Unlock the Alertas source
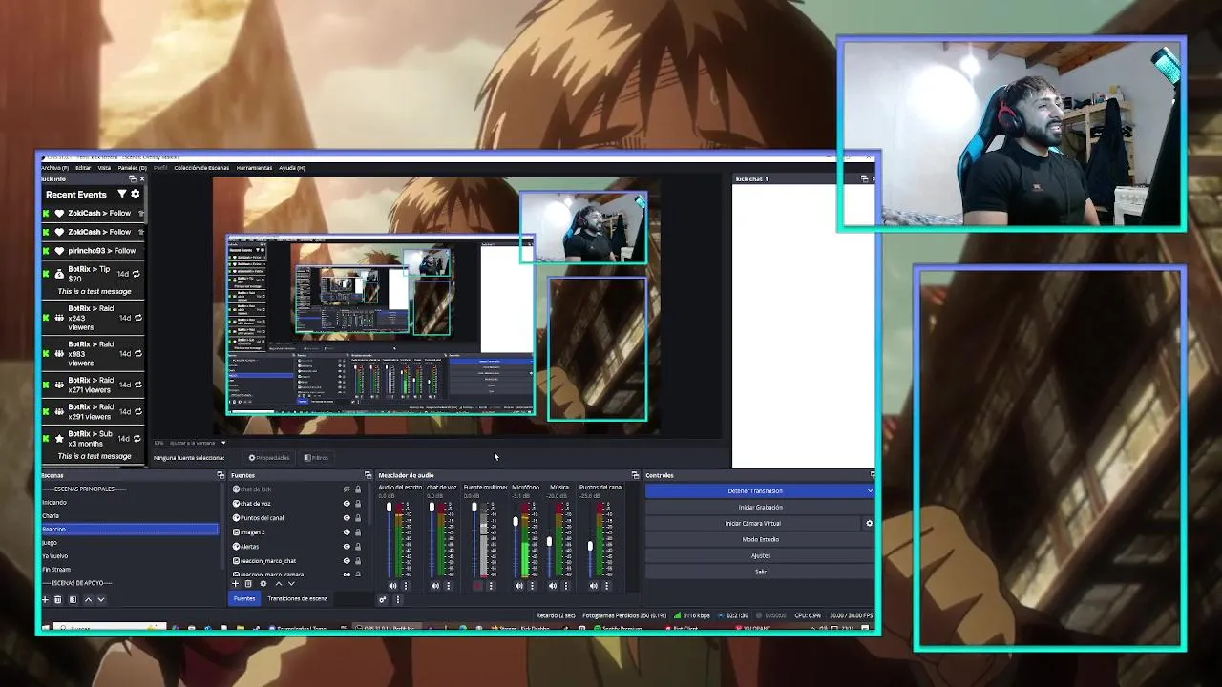The height and width of the screenshot is (687, 1222). coord(358,546)
